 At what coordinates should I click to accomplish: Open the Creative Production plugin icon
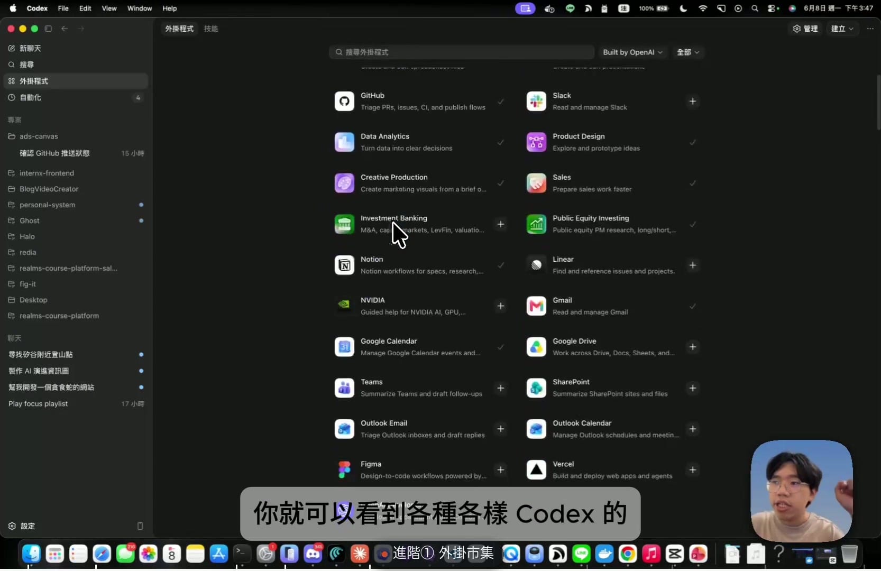click(344, 183)
